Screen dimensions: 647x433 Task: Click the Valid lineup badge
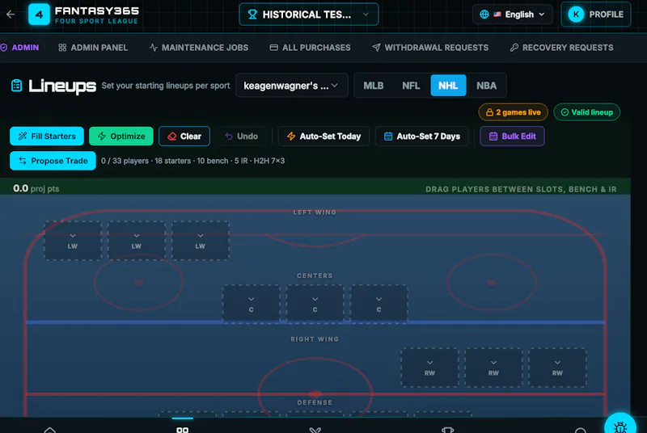coord(586,112)
